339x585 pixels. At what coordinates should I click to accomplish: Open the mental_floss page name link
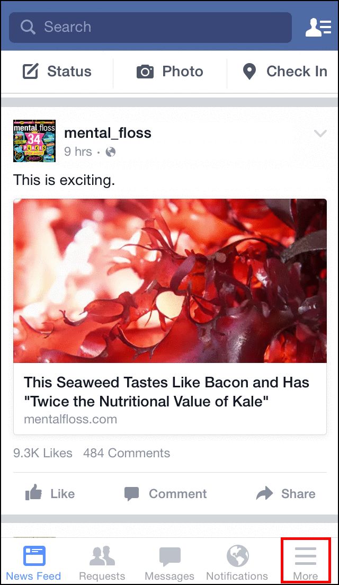(x=108, y=133)
